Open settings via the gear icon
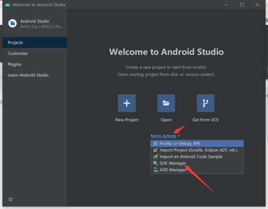268x209 pixels. pos(11,199)
